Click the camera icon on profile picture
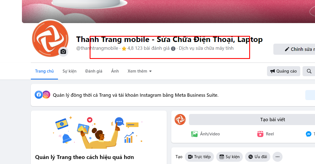This screenshot has width=315, height=164. pyautogui.click(x=63, y=52)
